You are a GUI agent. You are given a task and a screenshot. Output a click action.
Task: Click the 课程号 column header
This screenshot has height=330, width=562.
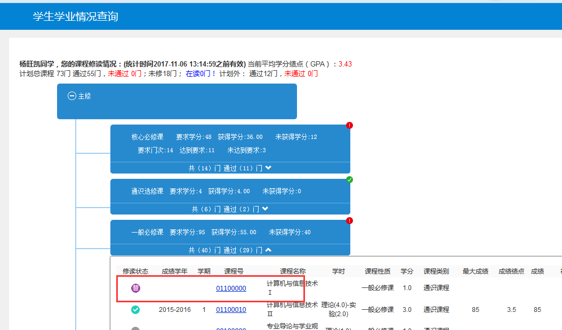coord(234,271)
